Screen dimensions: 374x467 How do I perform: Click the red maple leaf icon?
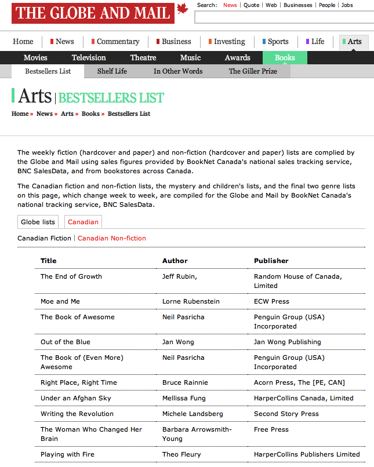[183, 9]
